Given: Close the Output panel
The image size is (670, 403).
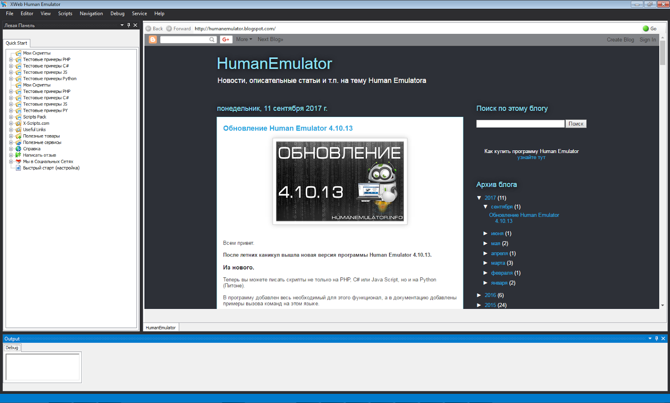Looking at the screenshot, I should point(663,339).
